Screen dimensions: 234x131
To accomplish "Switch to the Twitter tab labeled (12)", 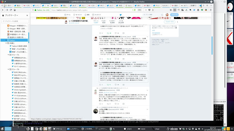I will 54,5.
